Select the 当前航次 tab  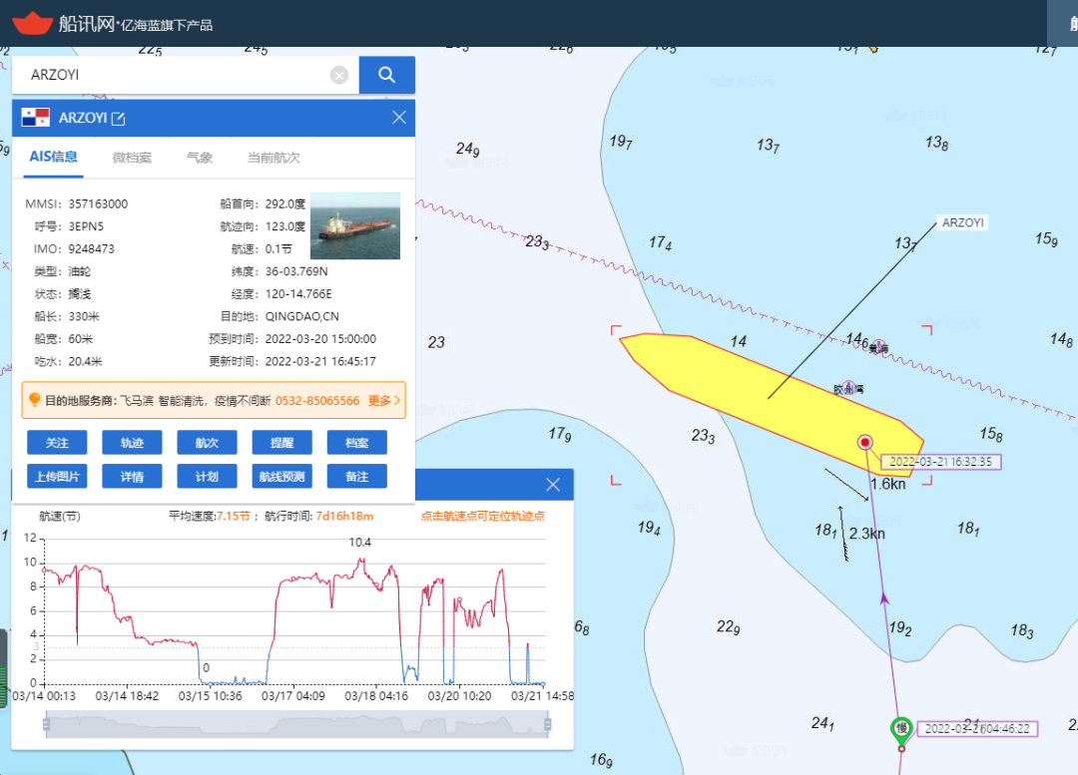[x=273, y=158]
